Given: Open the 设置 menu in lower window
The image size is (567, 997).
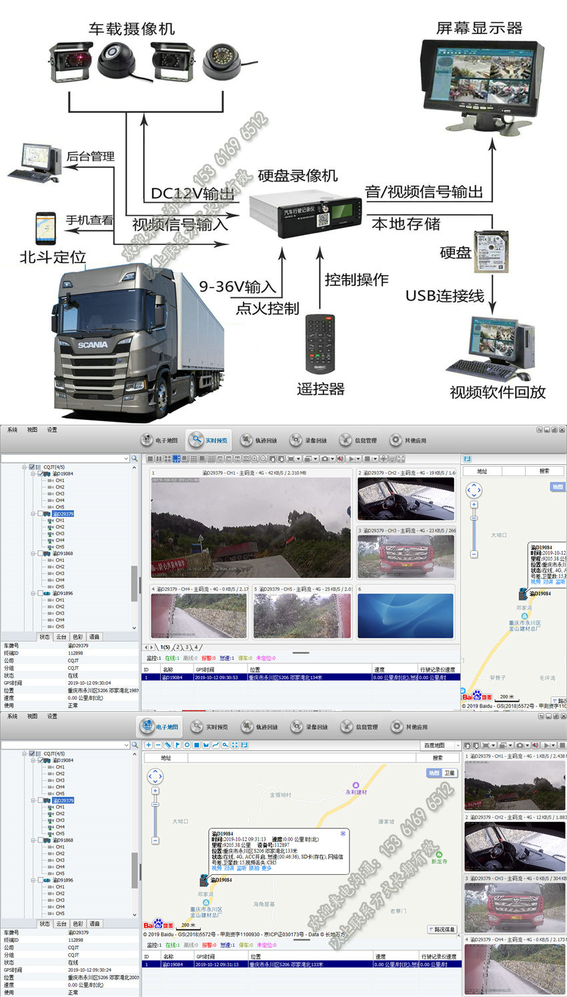Looking at the screenshot, I should coord(52,716).
